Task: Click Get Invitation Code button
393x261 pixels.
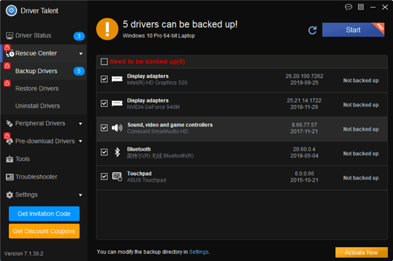Action: 44,214
